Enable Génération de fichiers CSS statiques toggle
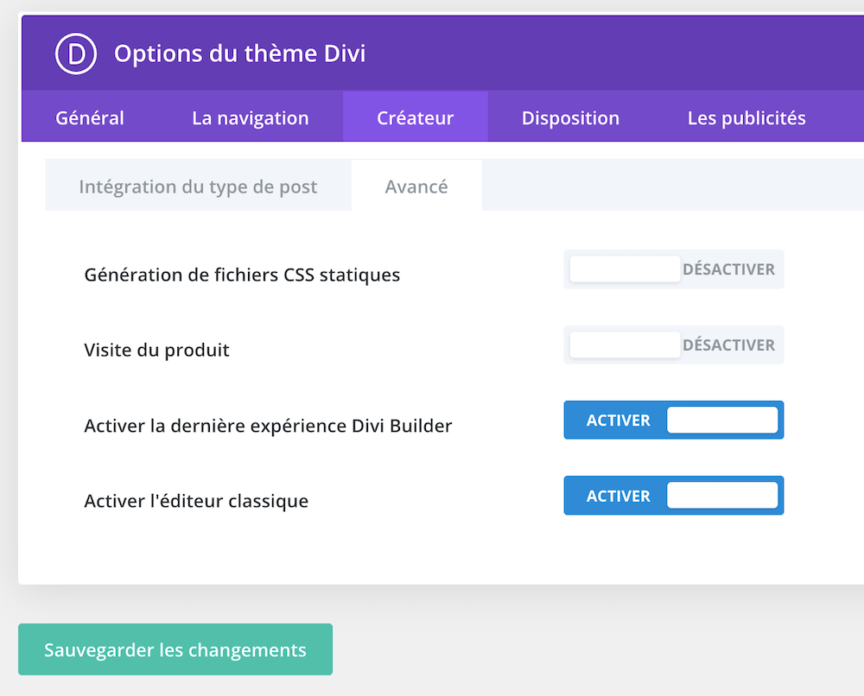The width and height of the screenshot is (864, 696). point(673,269)
